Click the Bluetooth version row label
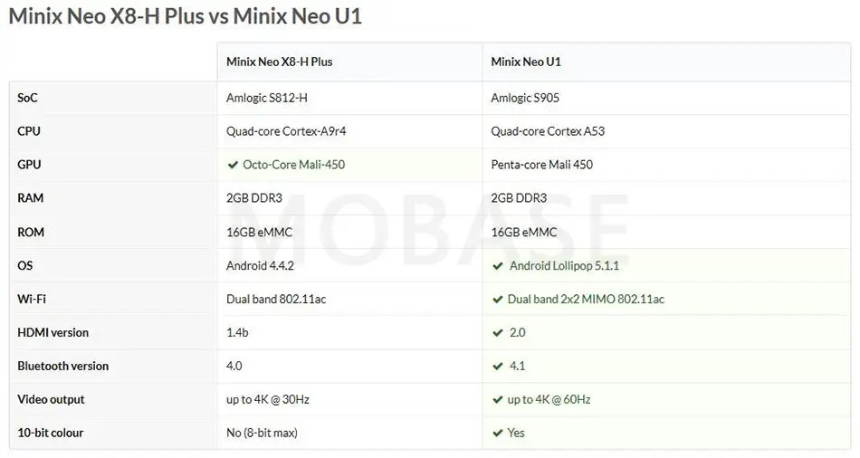 pos(63,367)
